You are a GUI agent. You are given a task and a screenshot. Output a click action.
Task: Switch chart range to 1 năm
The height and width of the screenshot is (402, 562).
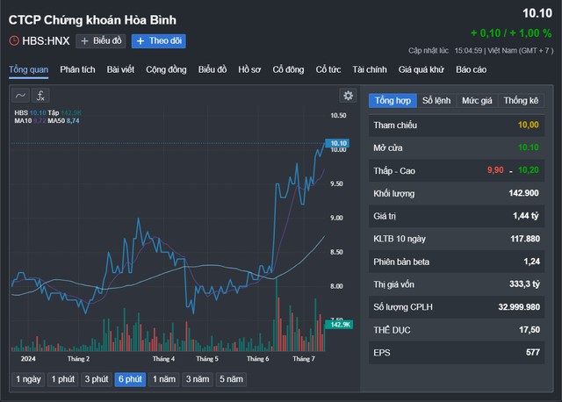coord(163,379)
